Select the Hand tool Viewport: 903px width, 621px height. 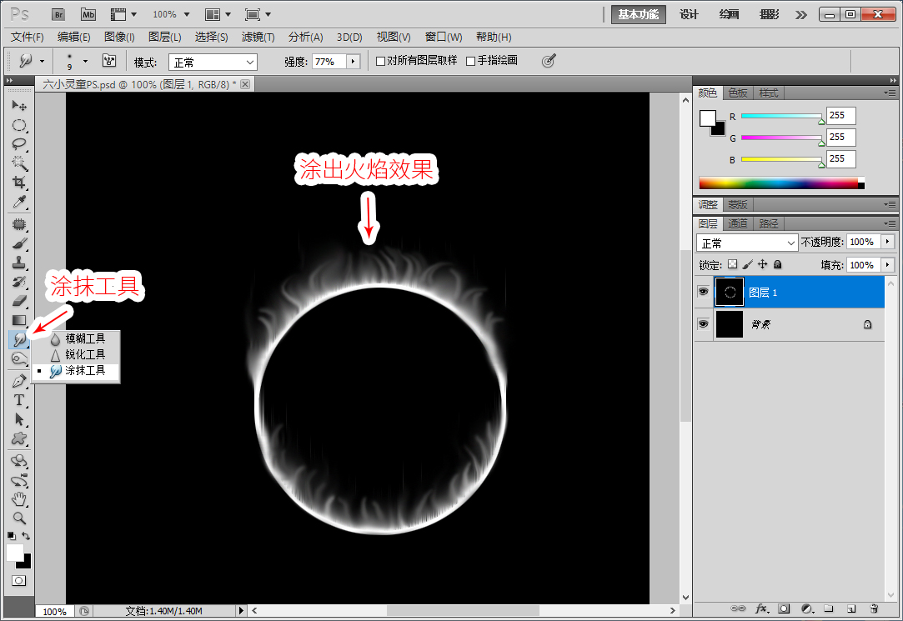click(x=19, y=499)
